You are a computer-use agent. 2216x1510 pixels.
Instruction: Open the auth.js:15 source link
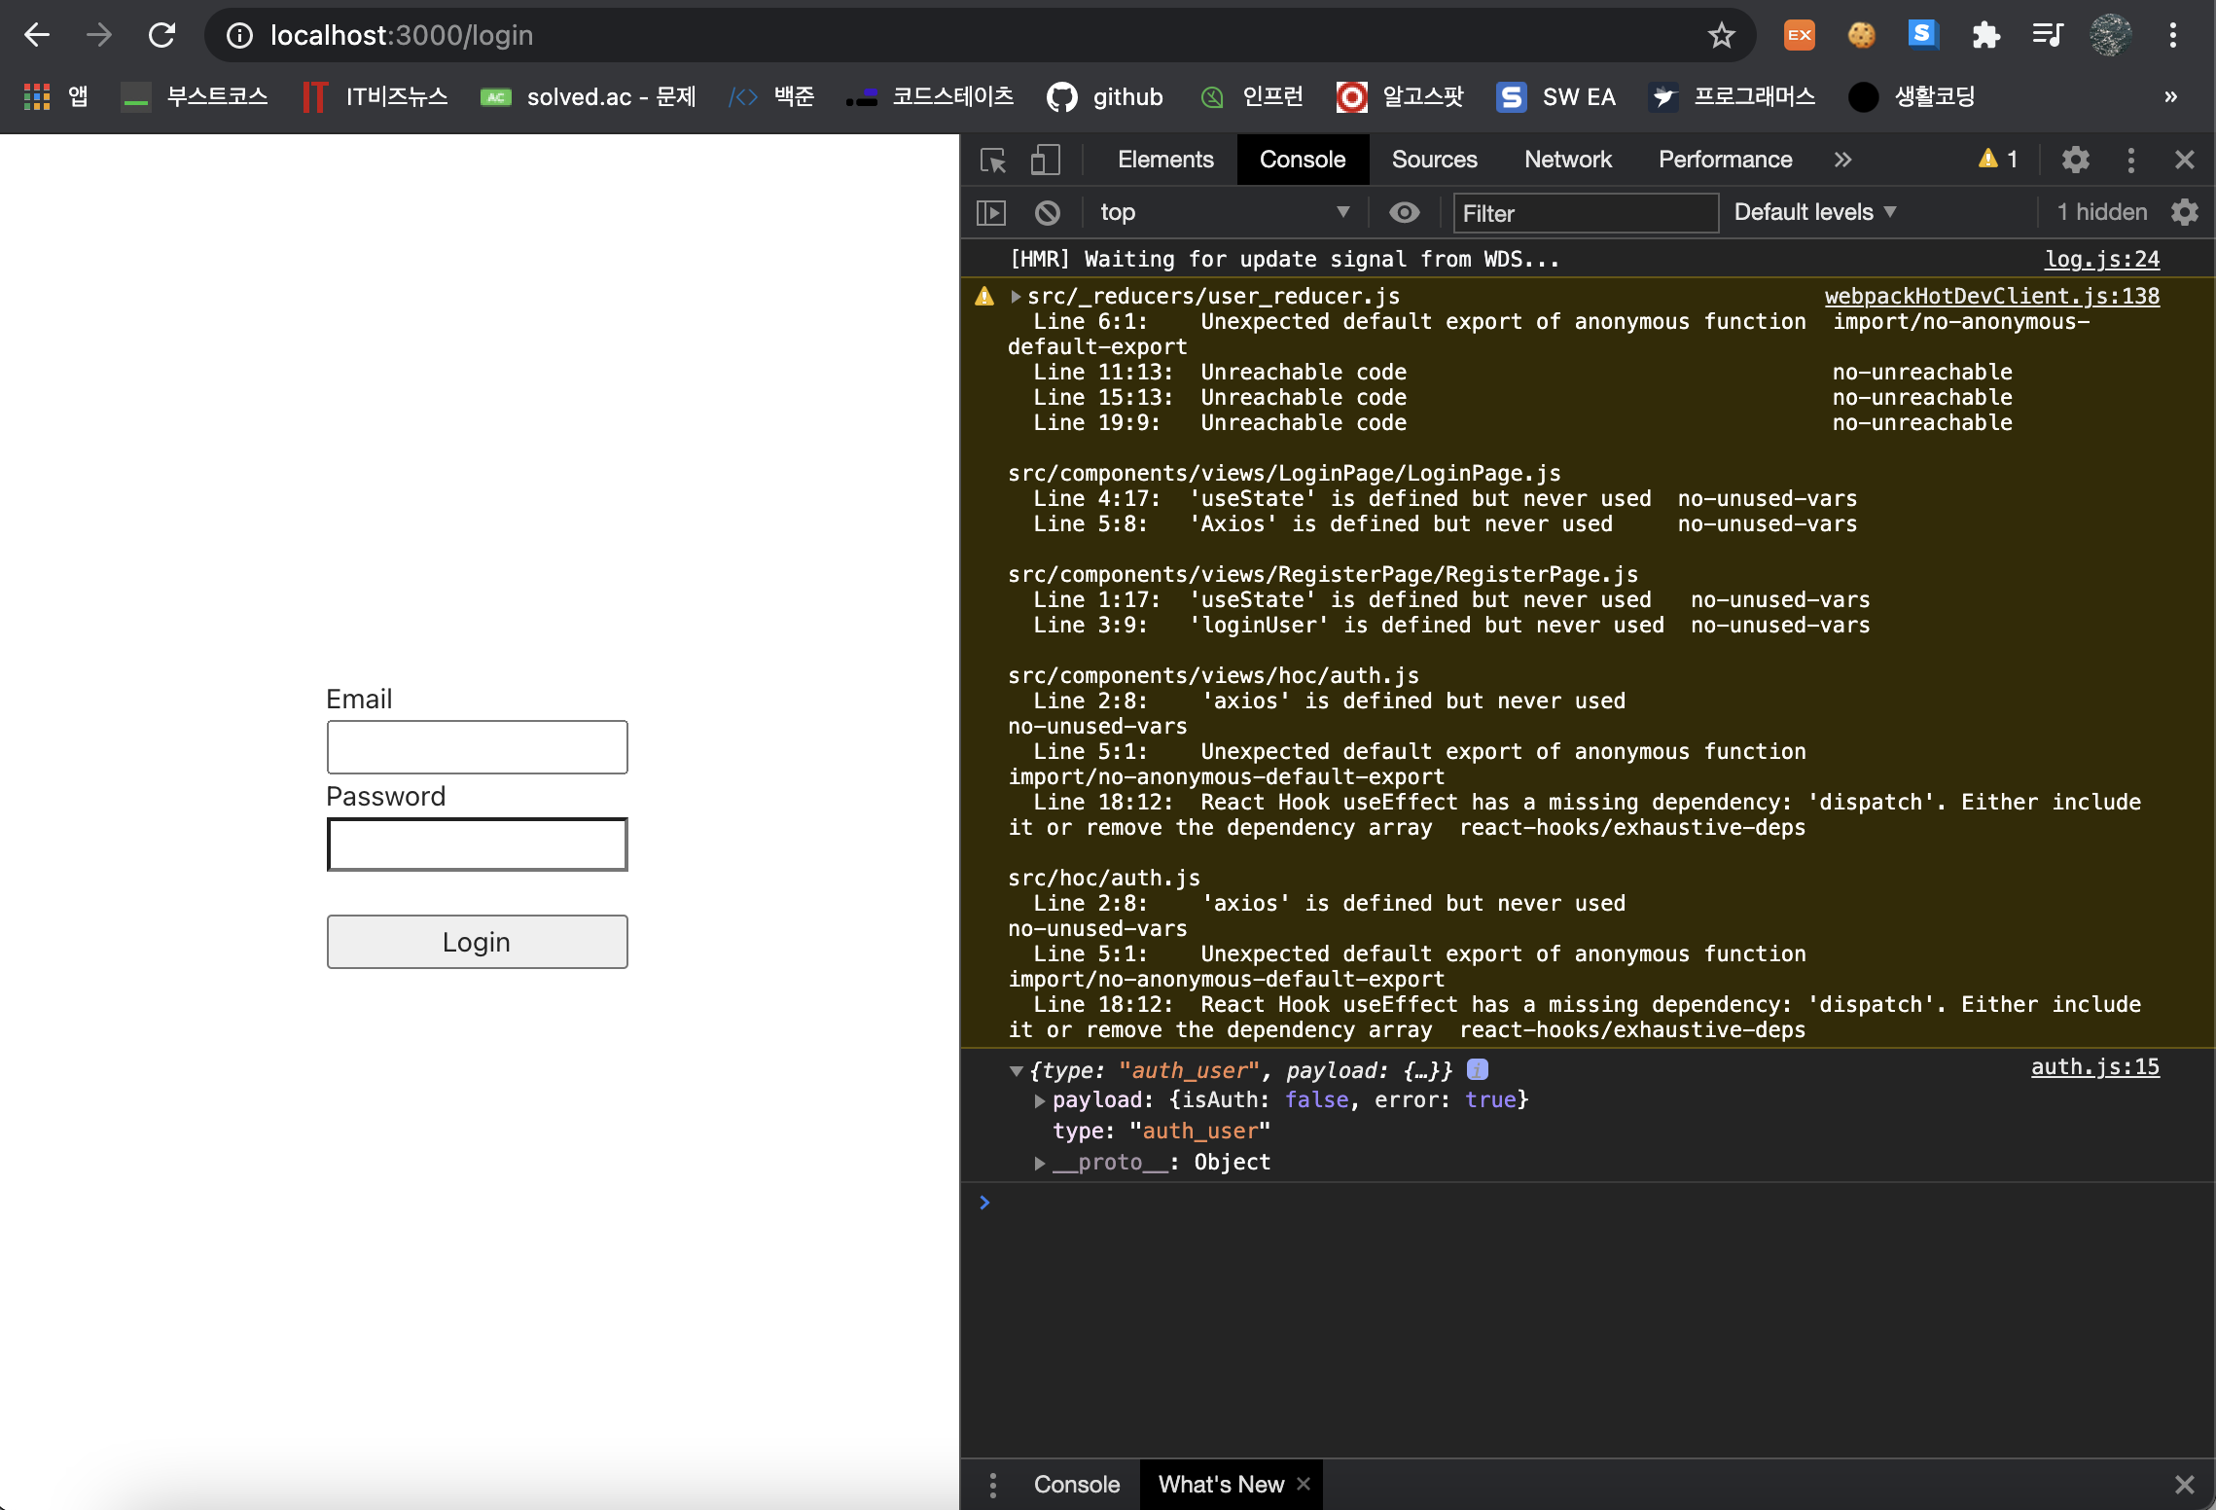(2094, 1067)
